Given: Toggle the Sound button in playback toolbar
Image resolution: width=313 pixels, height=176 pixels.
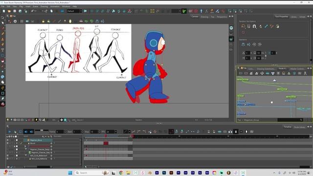Looking at the screenshot, I should coord(26,132).
